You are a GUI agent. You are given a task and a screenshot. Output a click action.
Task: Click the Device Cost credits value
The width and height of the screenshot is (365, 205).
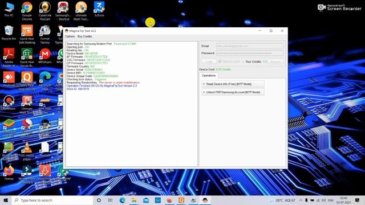[223, 69]
